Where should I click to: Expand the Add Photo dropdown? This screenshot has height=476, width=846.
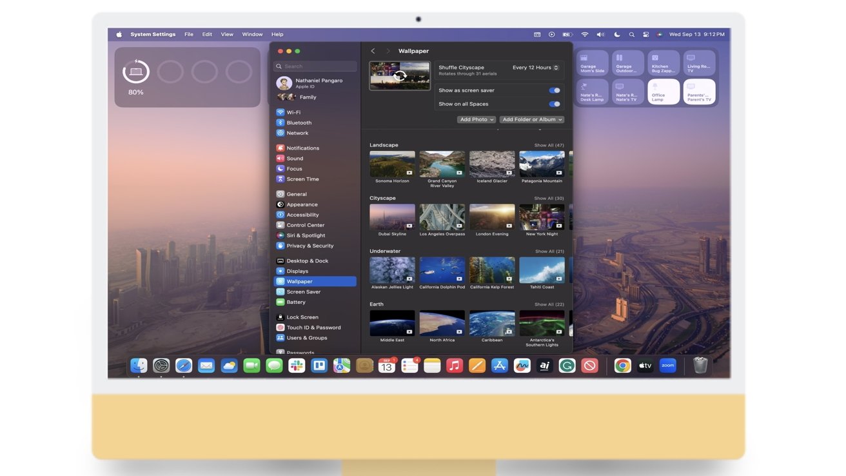[x=477, y=119]
